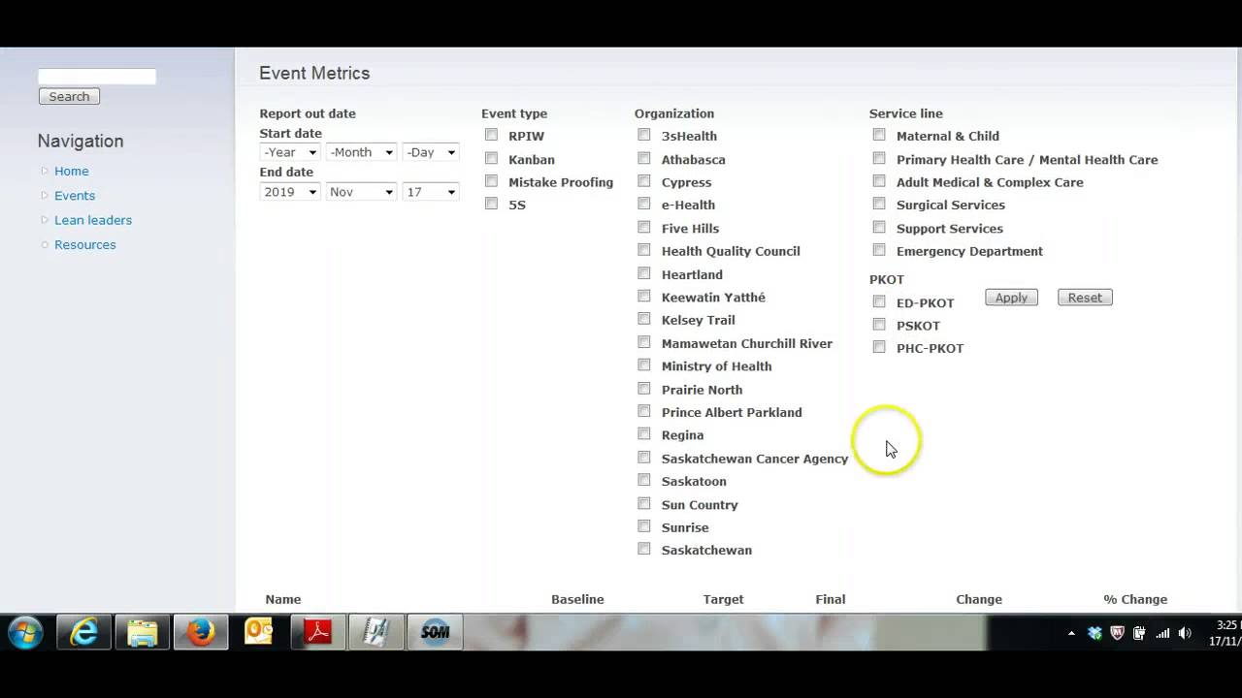Open the Start date Year dropdown
The width and height of the screenshot is (1242, 698).
tap(290, 152)
